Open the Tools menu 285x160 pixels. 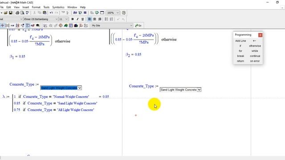point(46,7)
